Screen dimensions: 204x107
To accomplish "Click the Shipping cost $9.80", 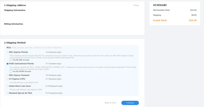I will point(194,15).
